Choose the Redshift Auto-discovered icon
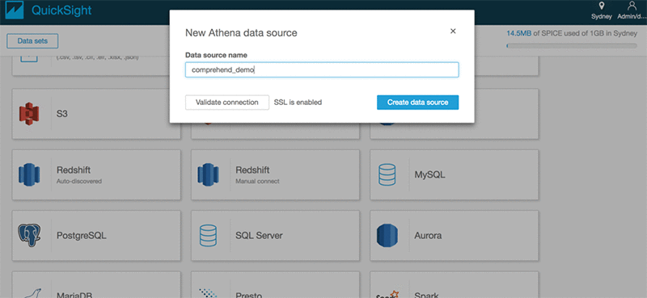This screenshot has width=647, height=298. point(29,174)
